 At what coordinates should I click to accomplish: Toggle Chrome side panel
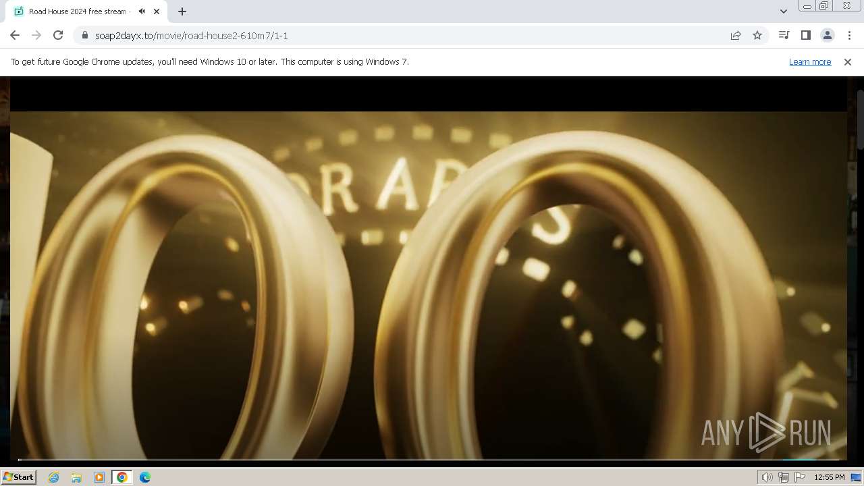coord(805,35)
